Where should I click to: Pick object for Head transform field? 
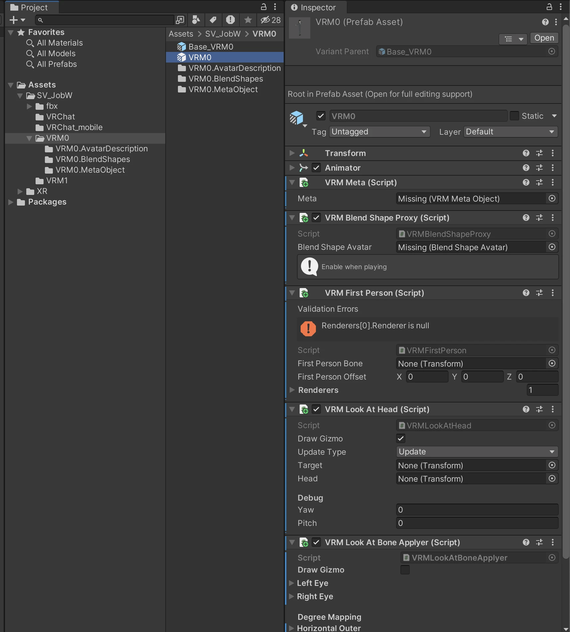click(x=552, y=479)
